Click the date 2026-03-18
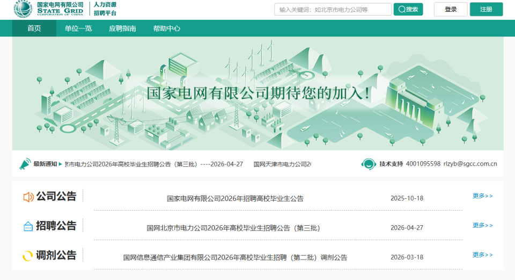The width and height of the screenshot is (515, 280). click(407, 257)
